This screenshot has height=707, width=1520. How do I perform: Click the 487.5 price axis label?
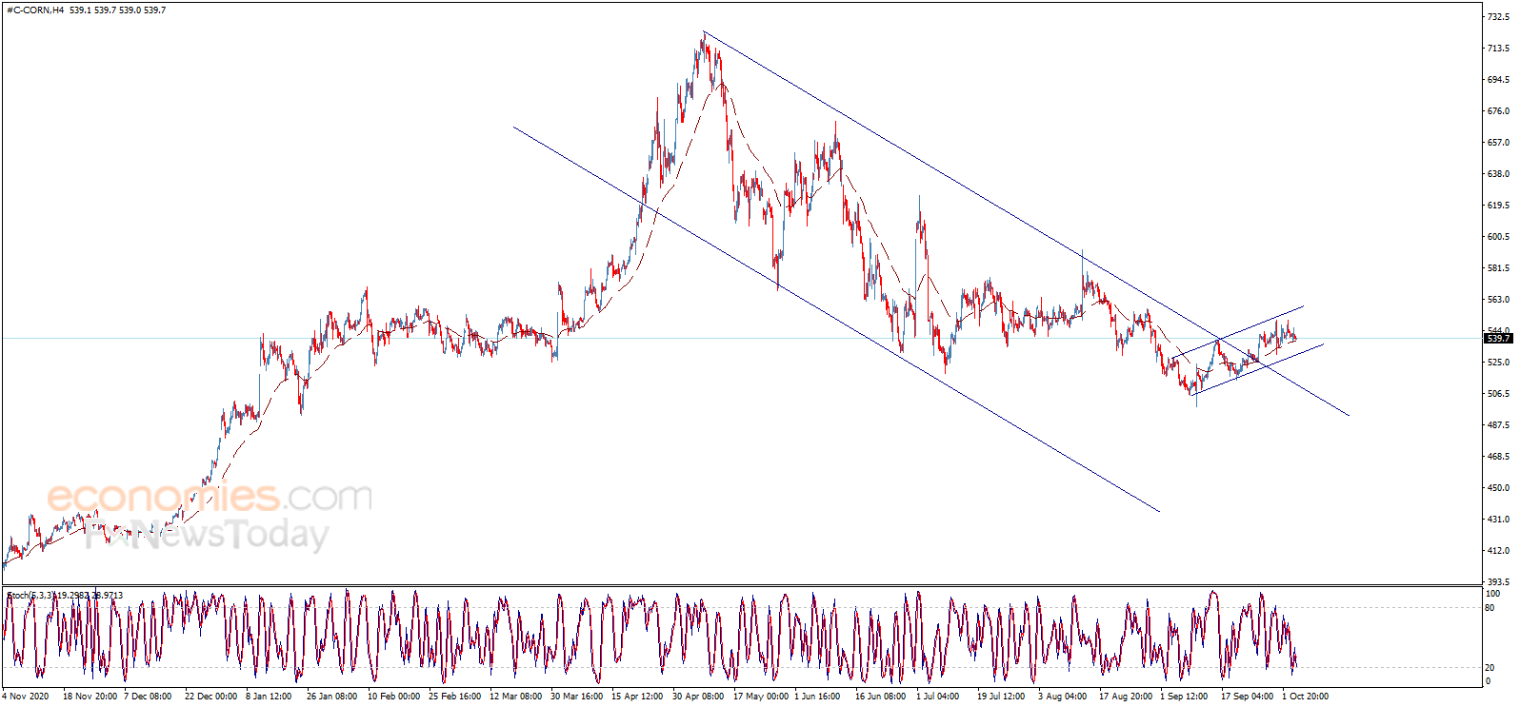[1498, 425]
